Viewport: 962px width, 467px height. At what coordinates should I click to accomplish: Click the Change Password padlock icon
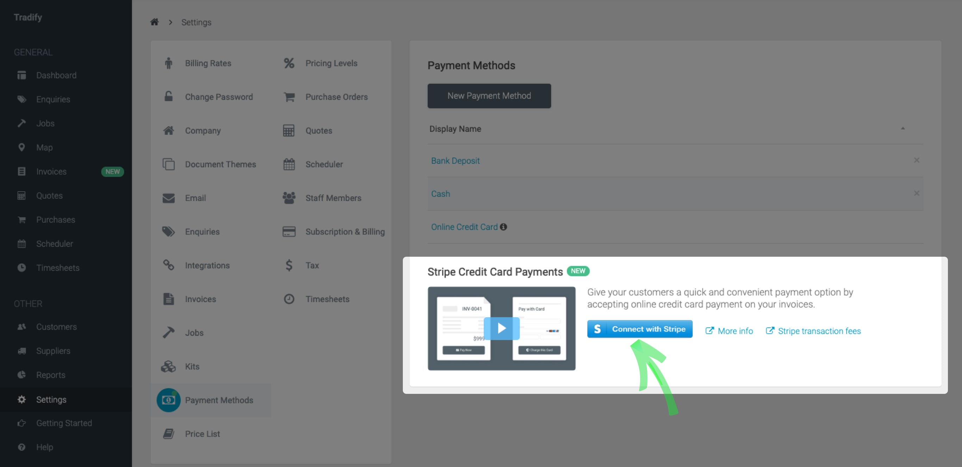point(168,97)
